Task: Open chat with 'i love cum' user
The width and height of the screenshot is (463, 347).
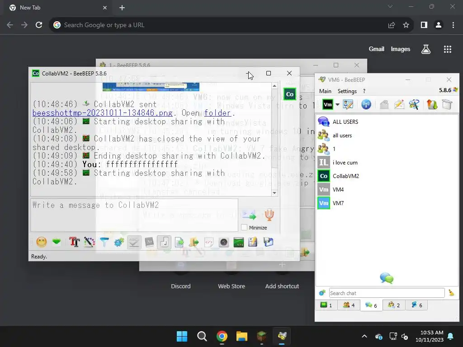Action: tap(387, 163)
